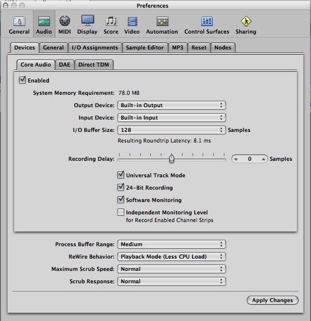Open the General preferences icon
The image size is (311, 321).
[19, 21]
